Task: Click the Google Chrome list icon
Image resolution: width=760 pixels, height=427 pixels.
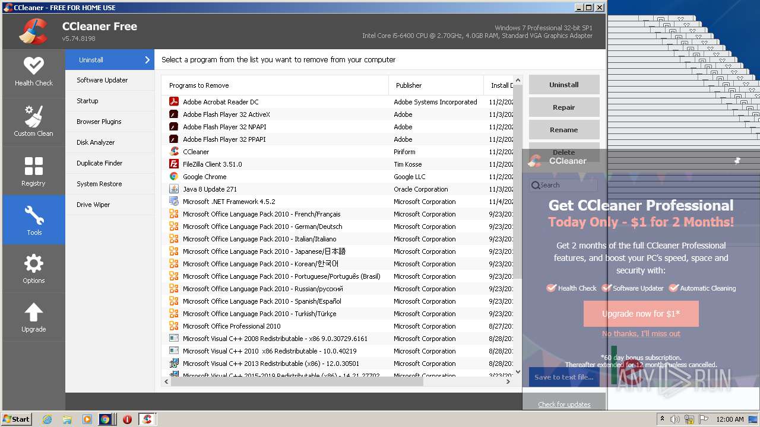Action: coord(174,176)
